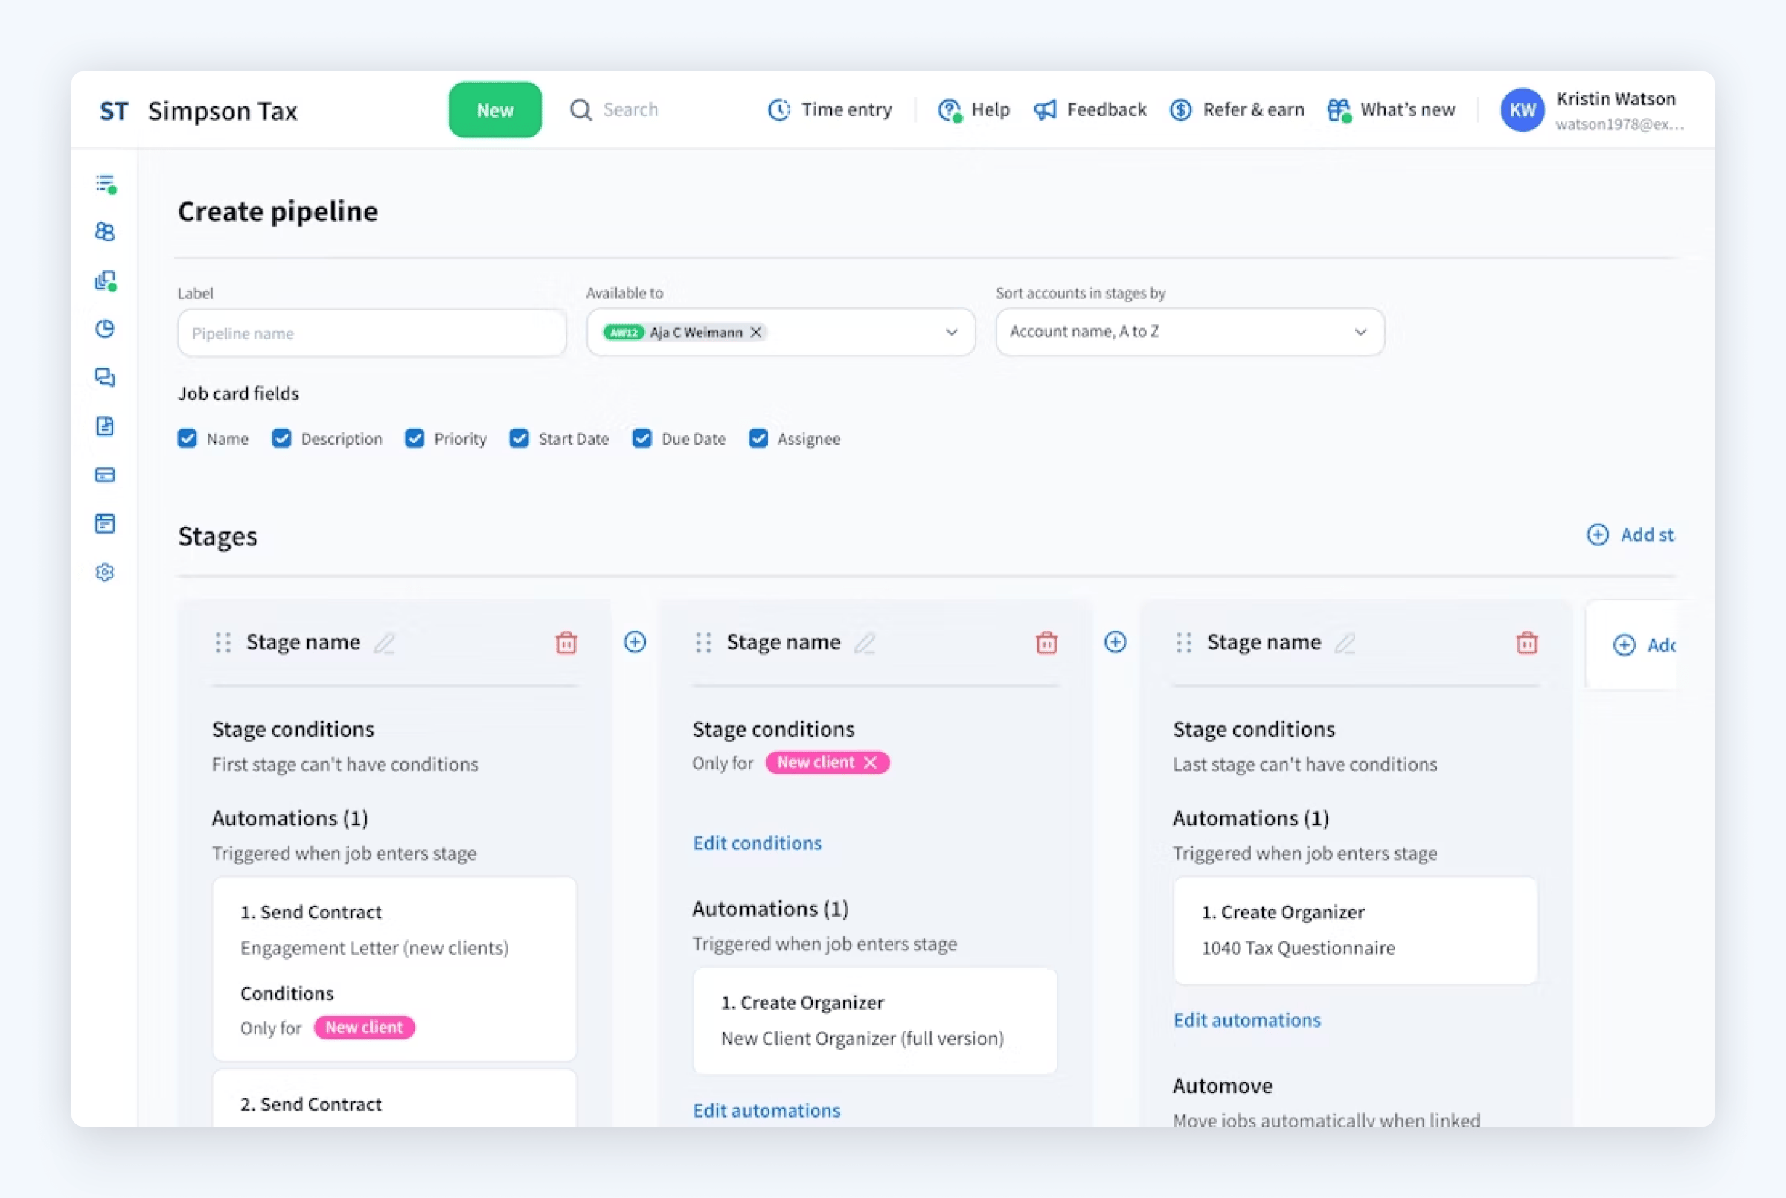Screen dimensions: 1786x1198
Task: Delete the first stage with trash icon
Action: (566, 643)
